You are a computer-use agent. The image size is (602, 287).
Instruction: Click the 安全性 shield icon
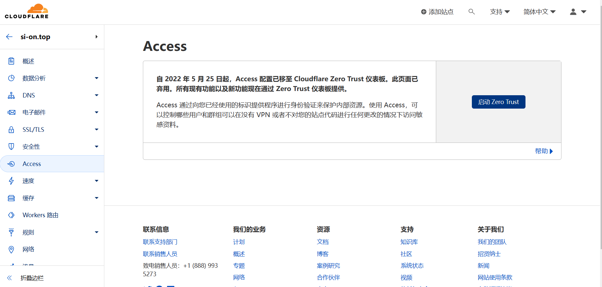click(11, 147)
